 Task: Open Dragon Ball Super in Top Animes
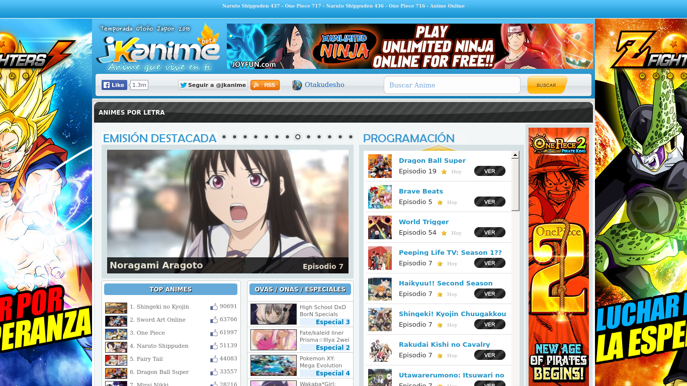[x=159, y=372]
